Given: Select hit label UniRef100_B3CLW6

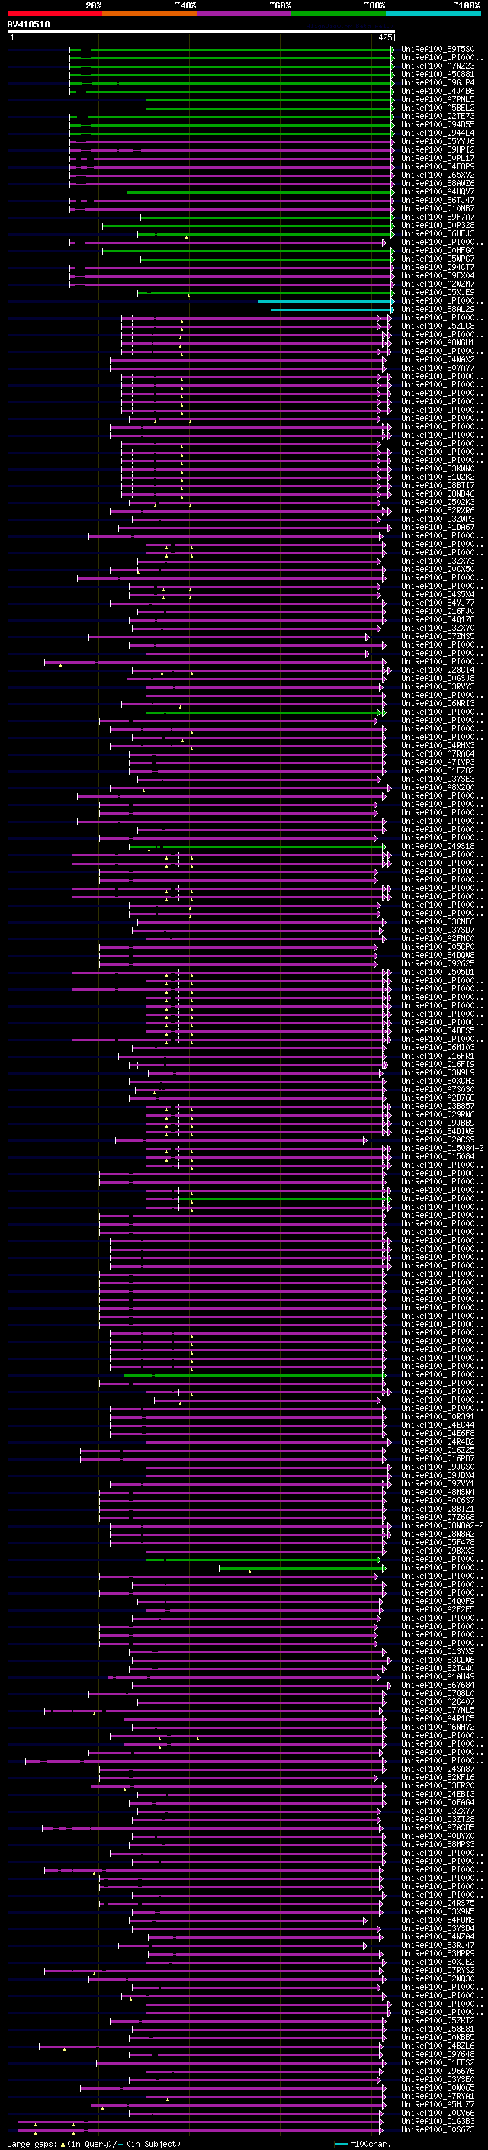Looking at the screenshot, I should 438,1660.
